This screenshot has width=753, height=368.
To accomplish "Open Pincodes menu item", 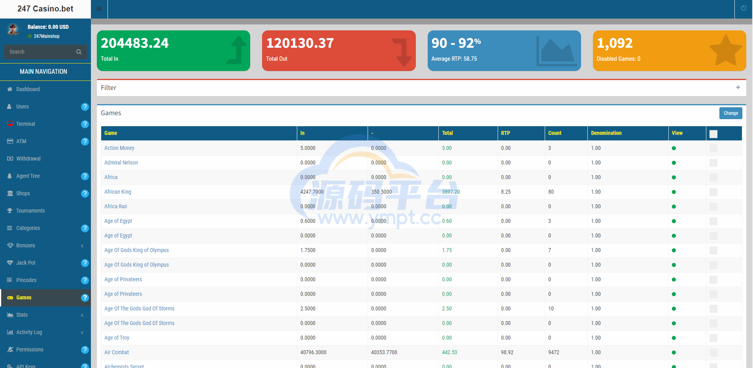I will coord(45,280).
